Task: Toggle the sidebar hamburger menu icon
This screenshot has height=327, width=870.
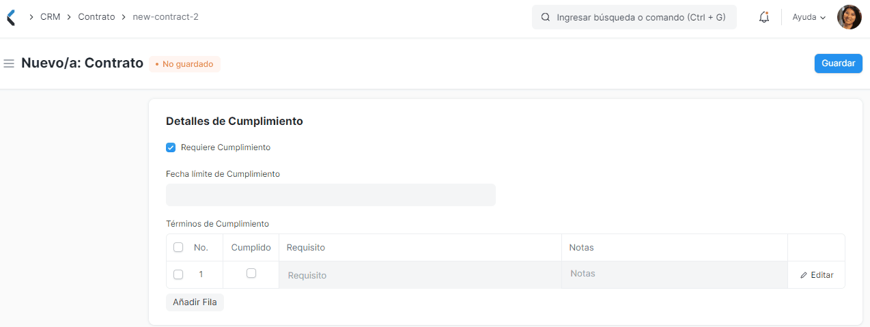Action: click(9, 63)
